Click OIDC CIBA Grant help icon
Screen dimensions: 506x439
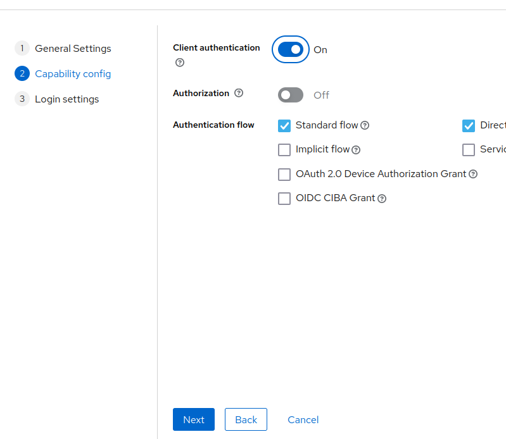click(382, 199)
